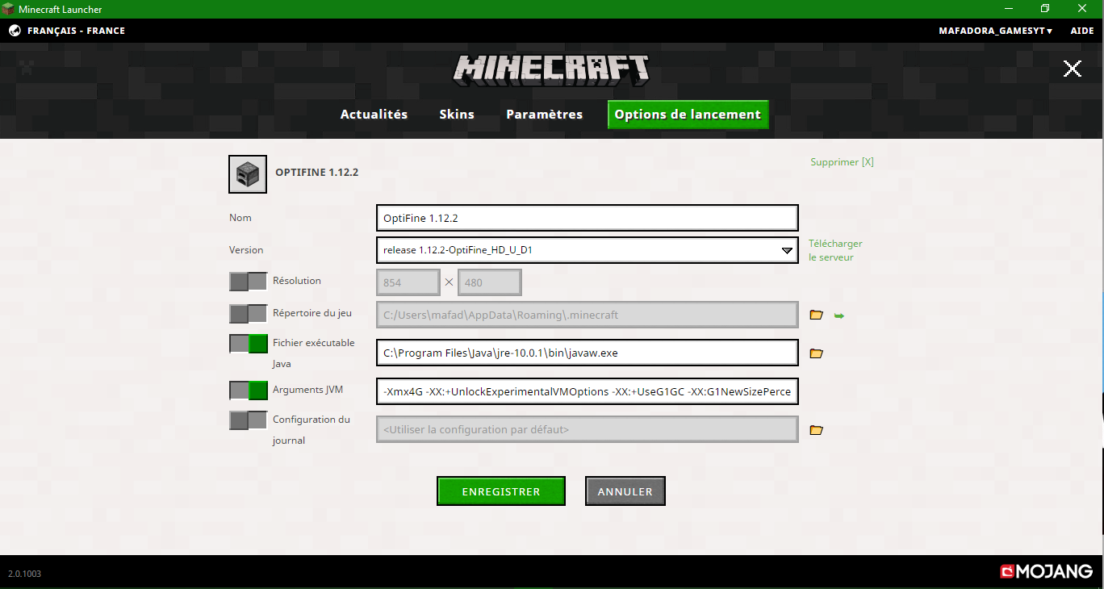Click the launcher version text 2.0.1003
This screenshot has width=1104, height=589.
24,574
